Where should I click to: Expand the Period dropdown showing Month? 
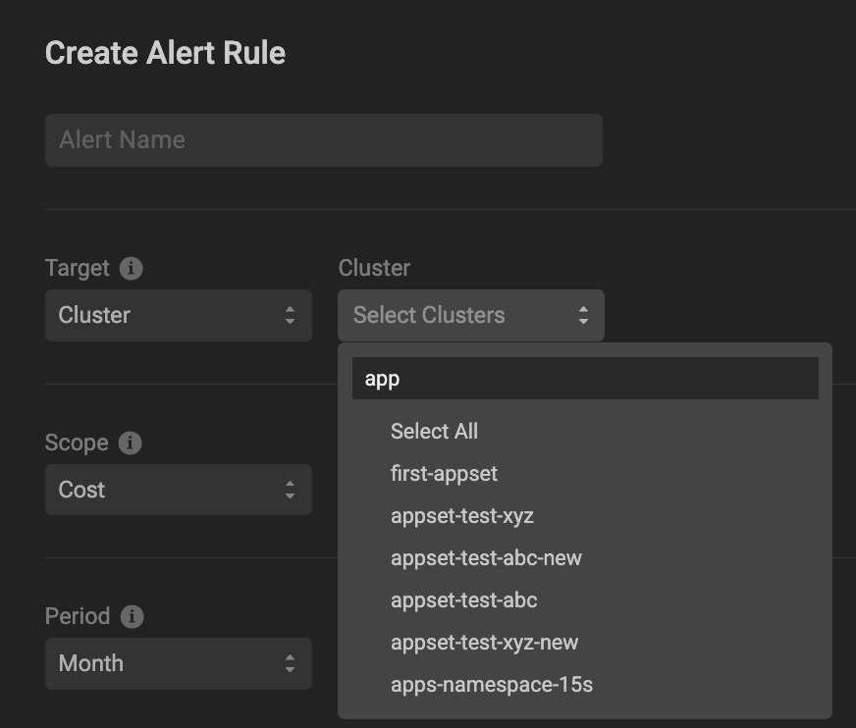178,663
